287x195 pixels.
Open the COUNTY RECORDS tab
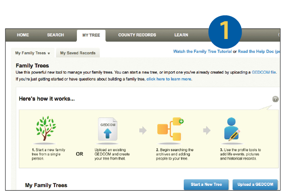tap(137, 35)
